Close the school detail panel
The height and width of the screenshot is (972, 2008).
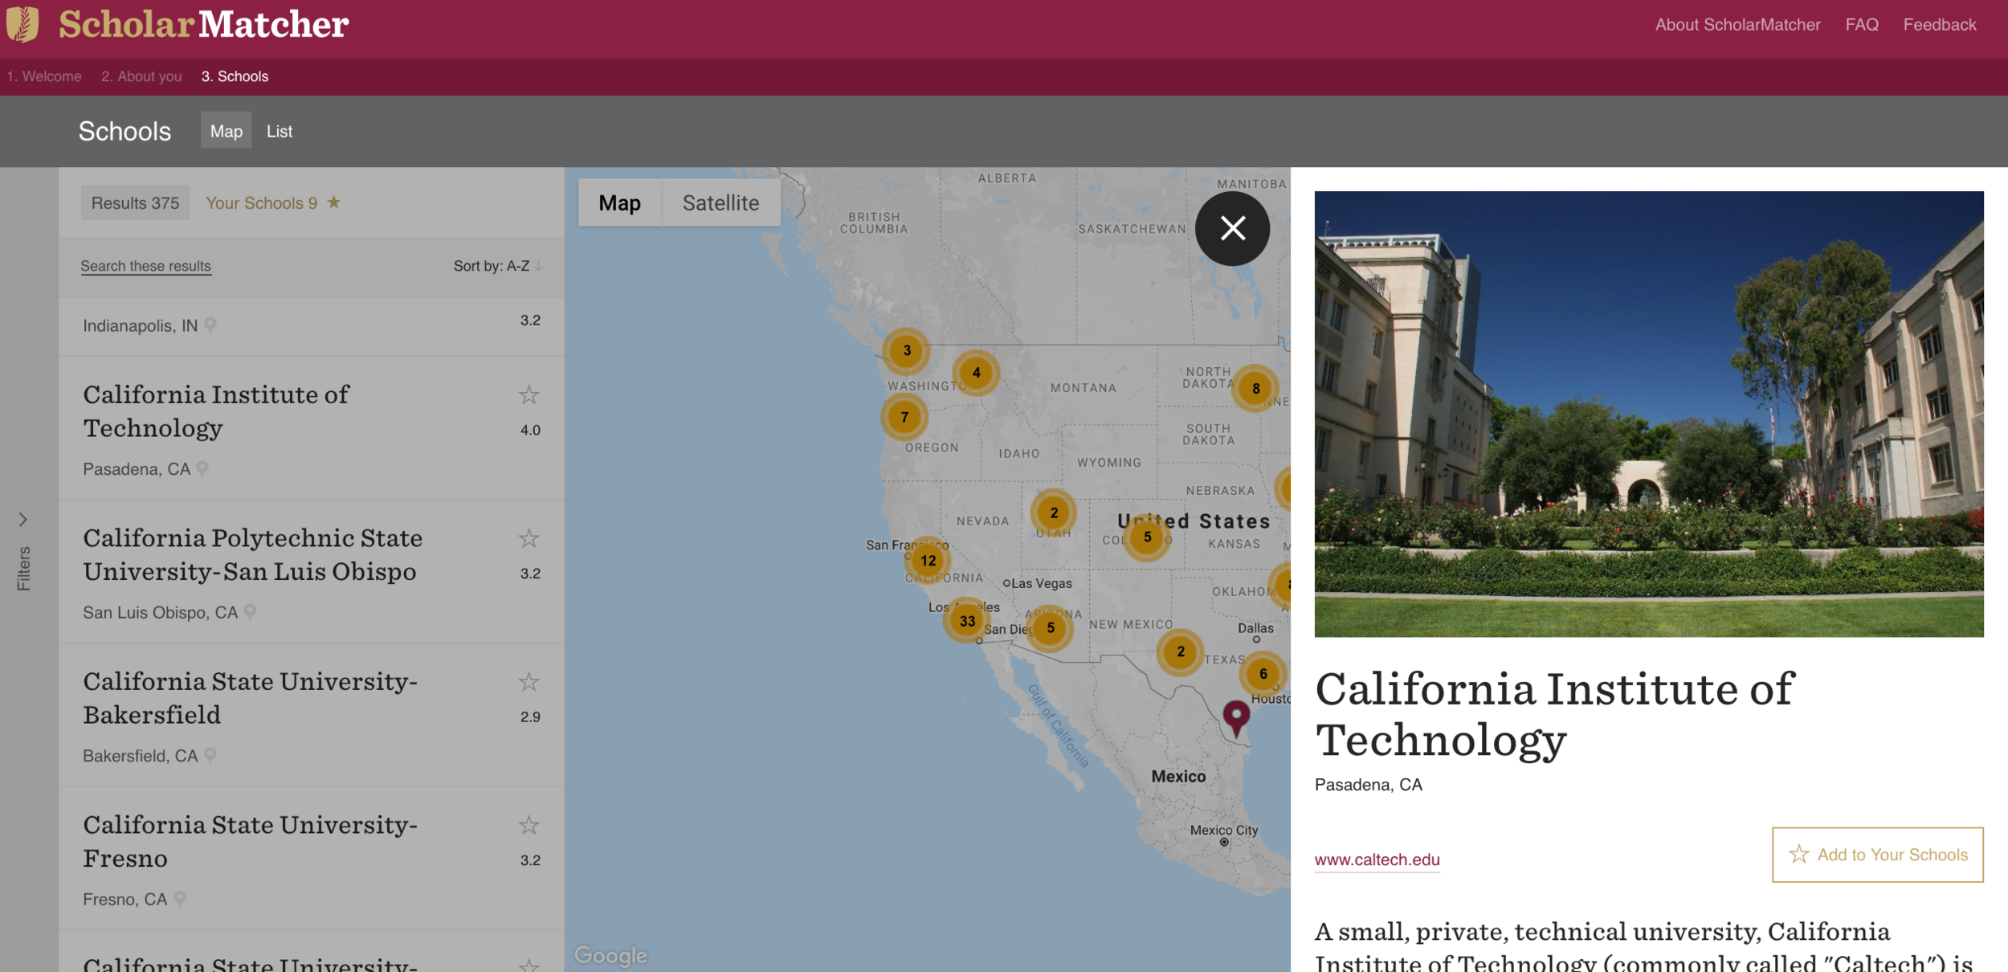[1232, 229]
